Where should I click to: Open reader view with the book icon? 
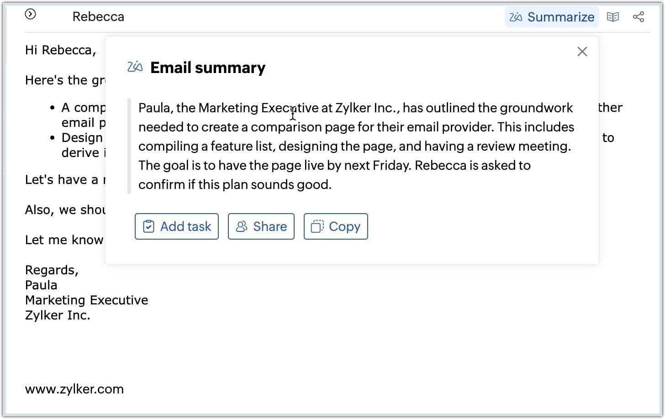(612, 17)
